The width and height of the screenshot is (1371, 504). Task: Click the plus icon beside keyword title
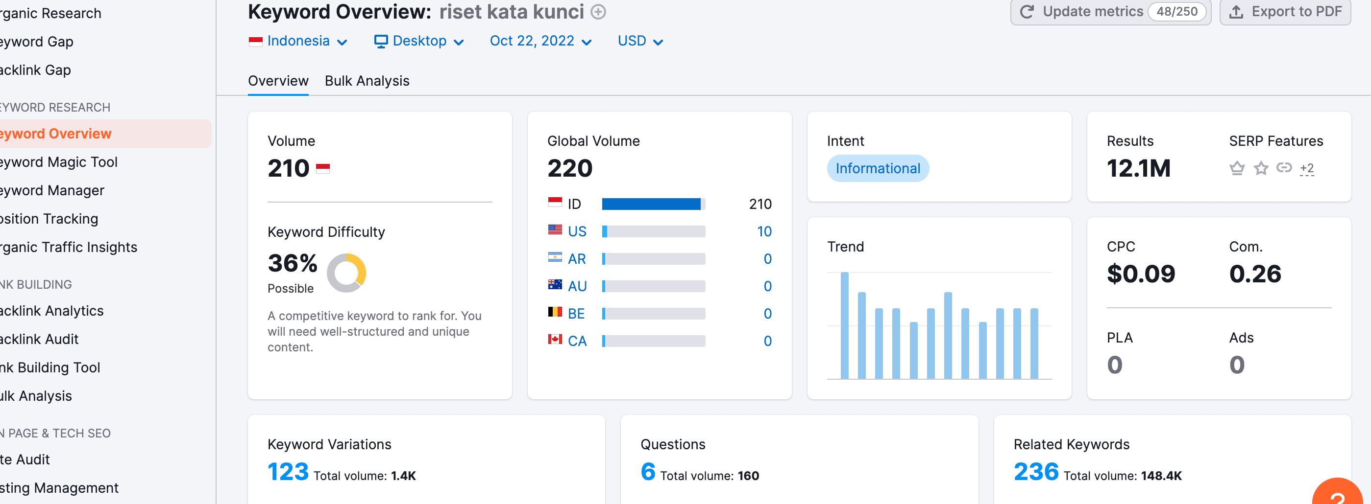pyautogui.click(x=598, y=12)
